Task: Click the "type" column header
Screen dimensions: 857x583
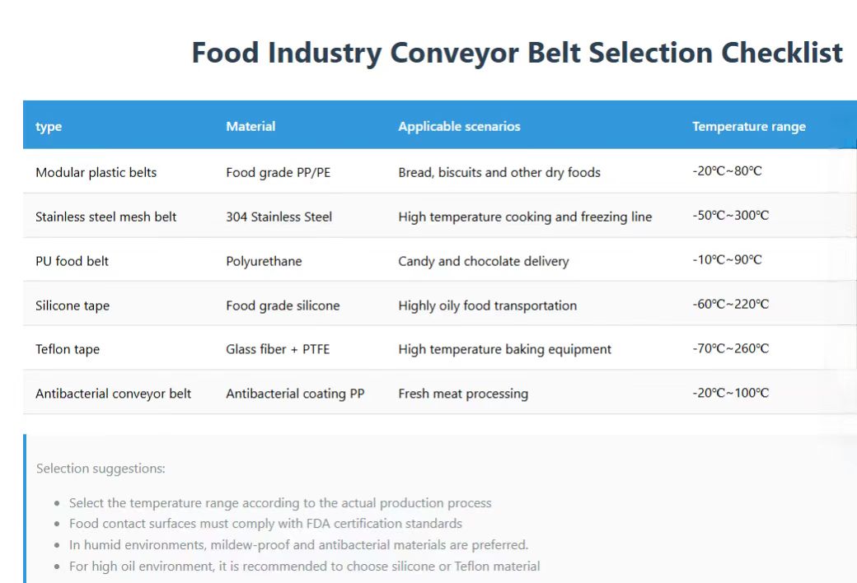Action: (x=49, y=127)
